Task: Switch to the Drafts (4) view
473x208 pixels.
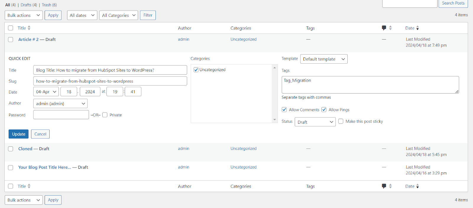Action: [x=29, y=5]
